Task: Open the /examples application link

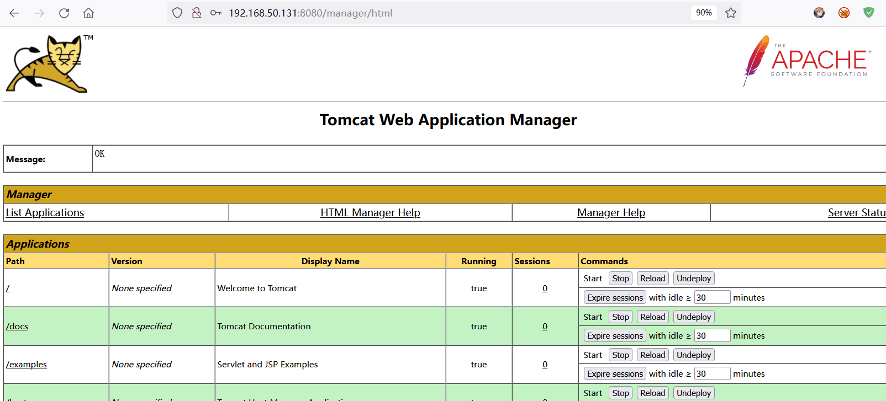Action: click(x=27, y=364)
